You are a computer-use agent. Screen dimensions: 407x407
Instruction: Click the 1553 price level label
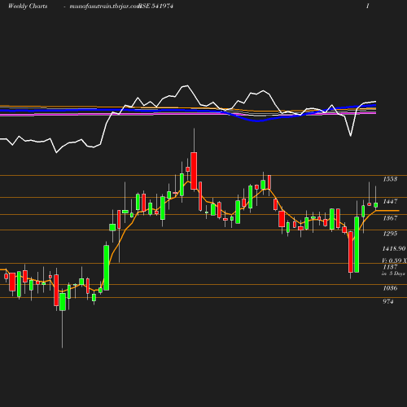390,179
